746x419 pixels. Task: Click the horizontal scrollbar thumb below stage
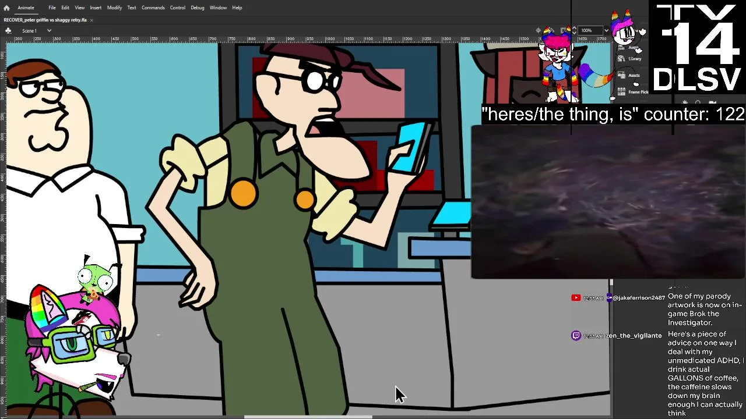308,417
